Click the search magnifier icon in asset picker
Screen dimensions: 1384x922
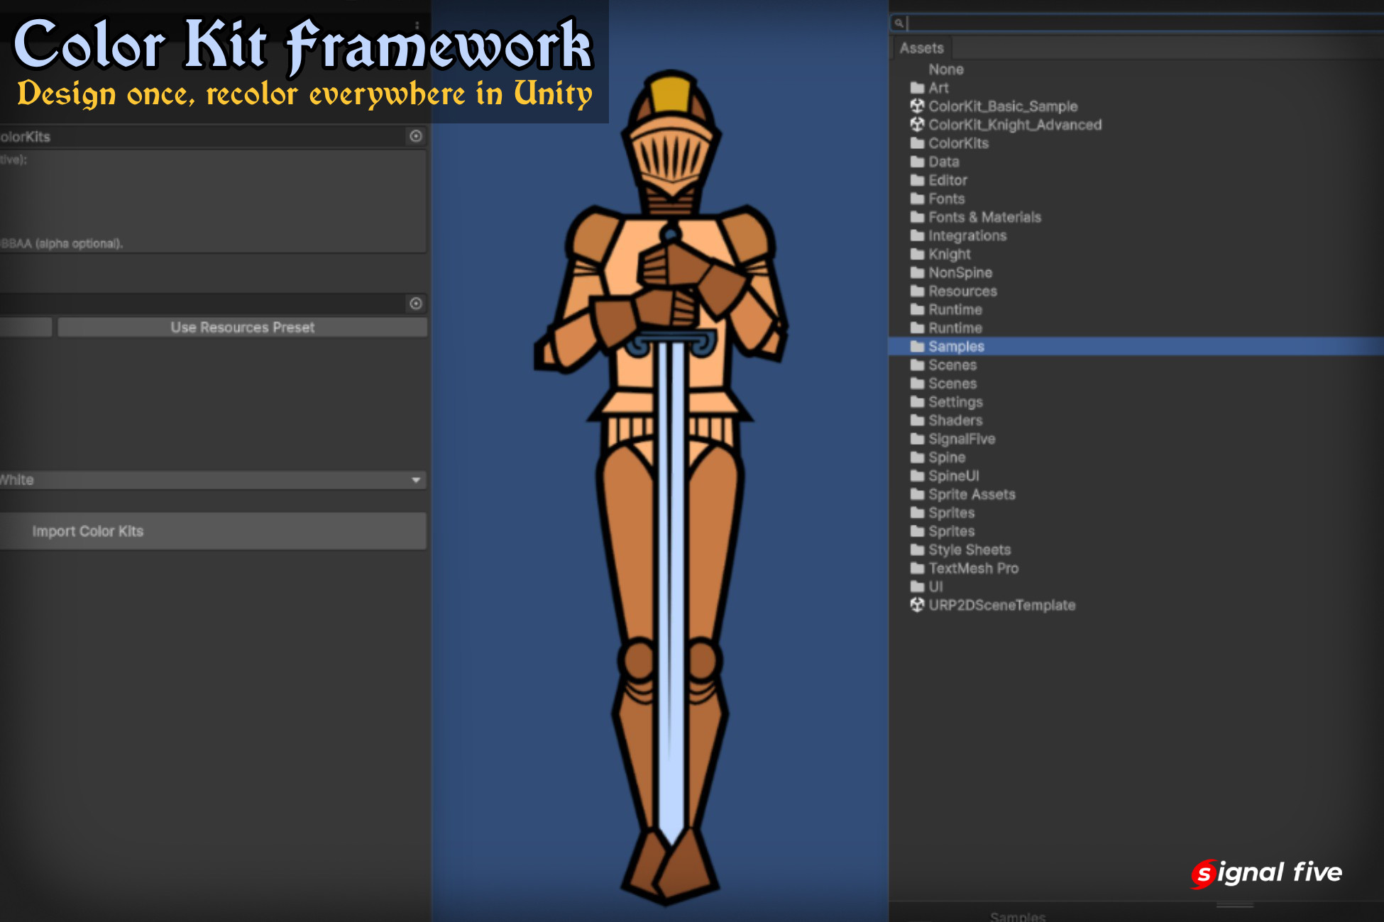click(899, 22)
